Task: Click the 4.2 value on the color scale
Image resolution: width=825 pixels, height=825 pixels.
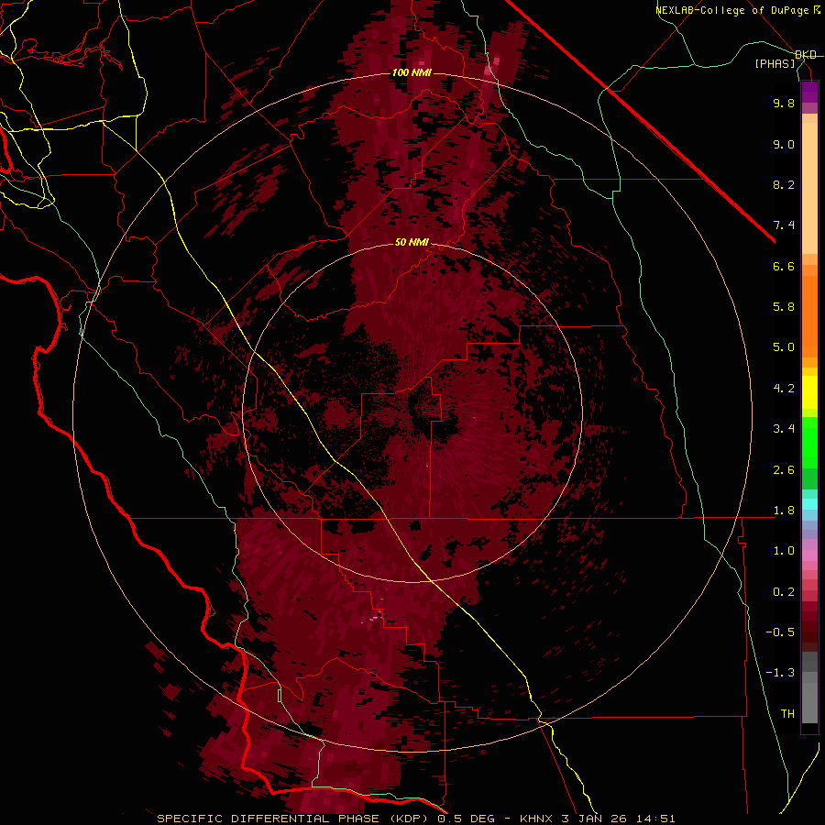Action: click(x=784, y=389)
